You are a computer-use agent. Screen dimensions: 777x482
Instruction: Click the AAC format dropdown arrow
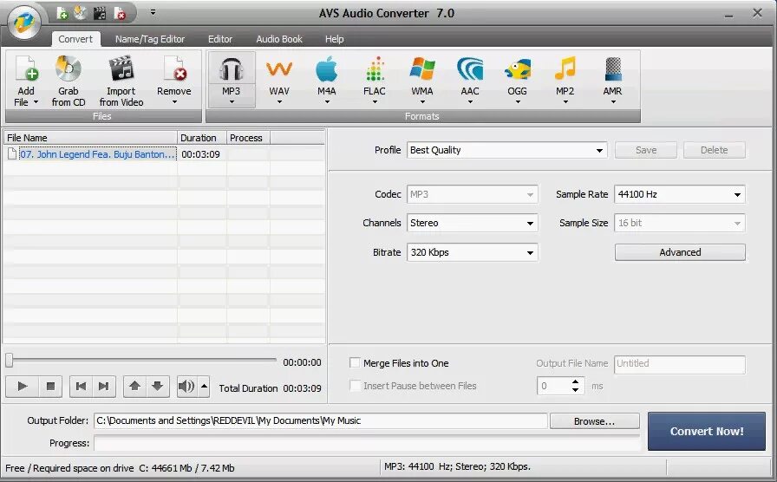tap(470, 102)
